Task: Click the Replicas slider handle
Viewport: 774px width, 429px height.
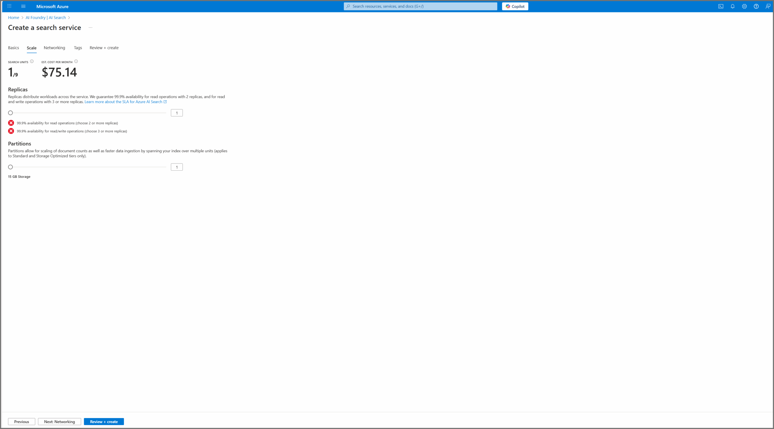Action: [x=11, y=113]
